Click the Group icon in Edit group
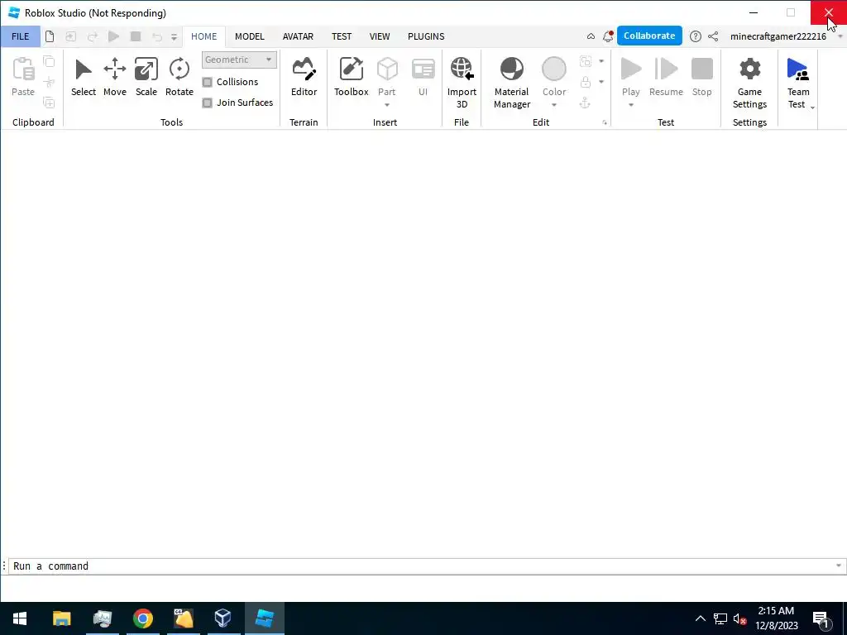The width and height of the screenshot is (847, 635). [585, 61]
